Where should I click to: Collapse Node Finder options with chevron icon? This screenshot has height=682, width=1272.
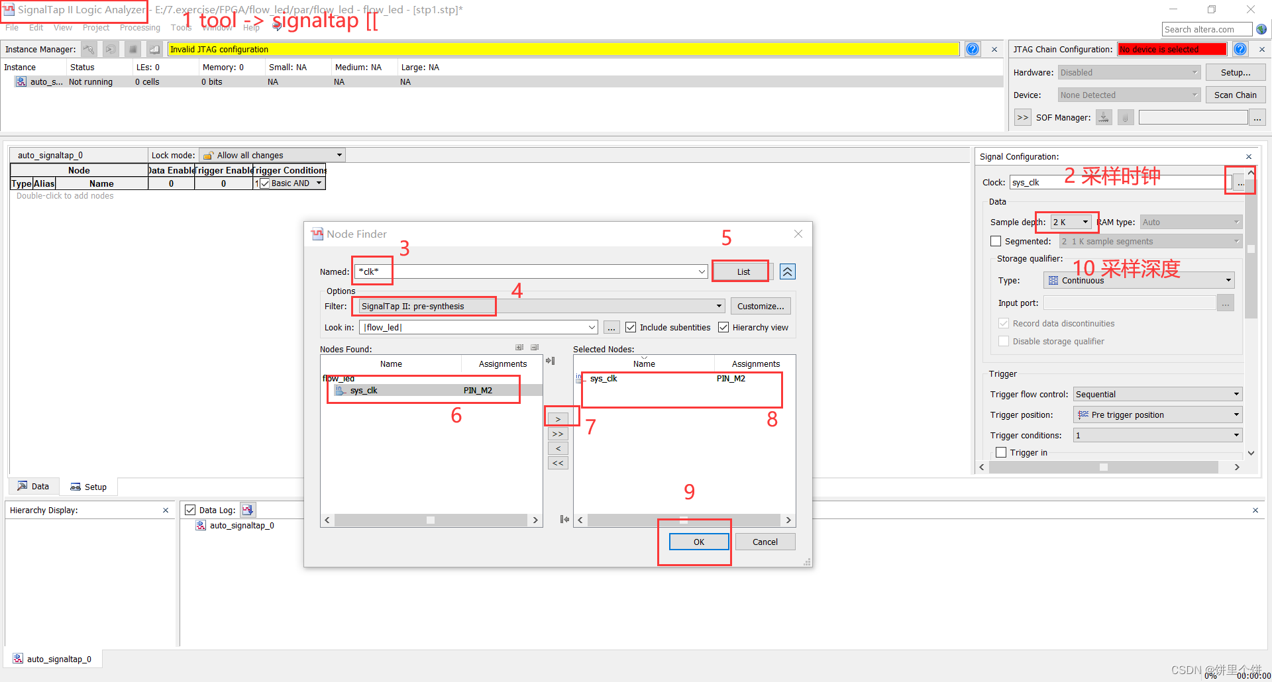(788, 271)
